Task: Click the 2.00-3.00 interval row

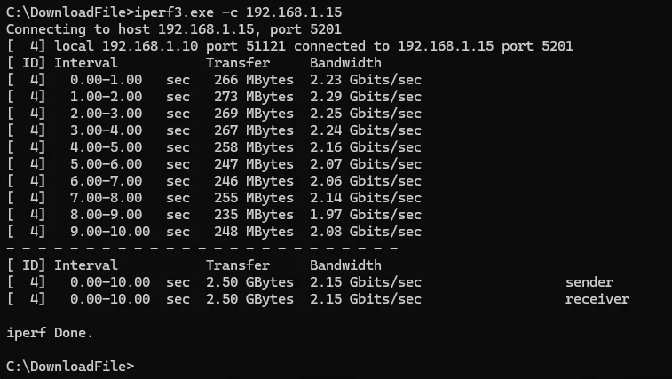Action: tap(214, 114)
